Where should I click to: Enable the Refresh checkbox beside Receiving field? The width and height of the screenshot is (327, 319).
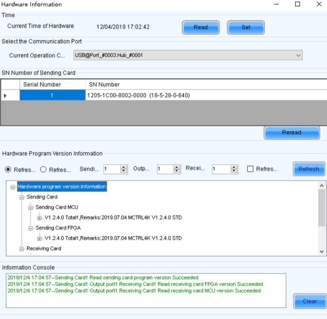[251, 169]
